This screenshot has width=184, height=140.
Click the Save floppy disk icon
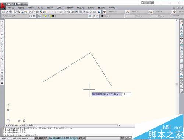click(11, 12)
